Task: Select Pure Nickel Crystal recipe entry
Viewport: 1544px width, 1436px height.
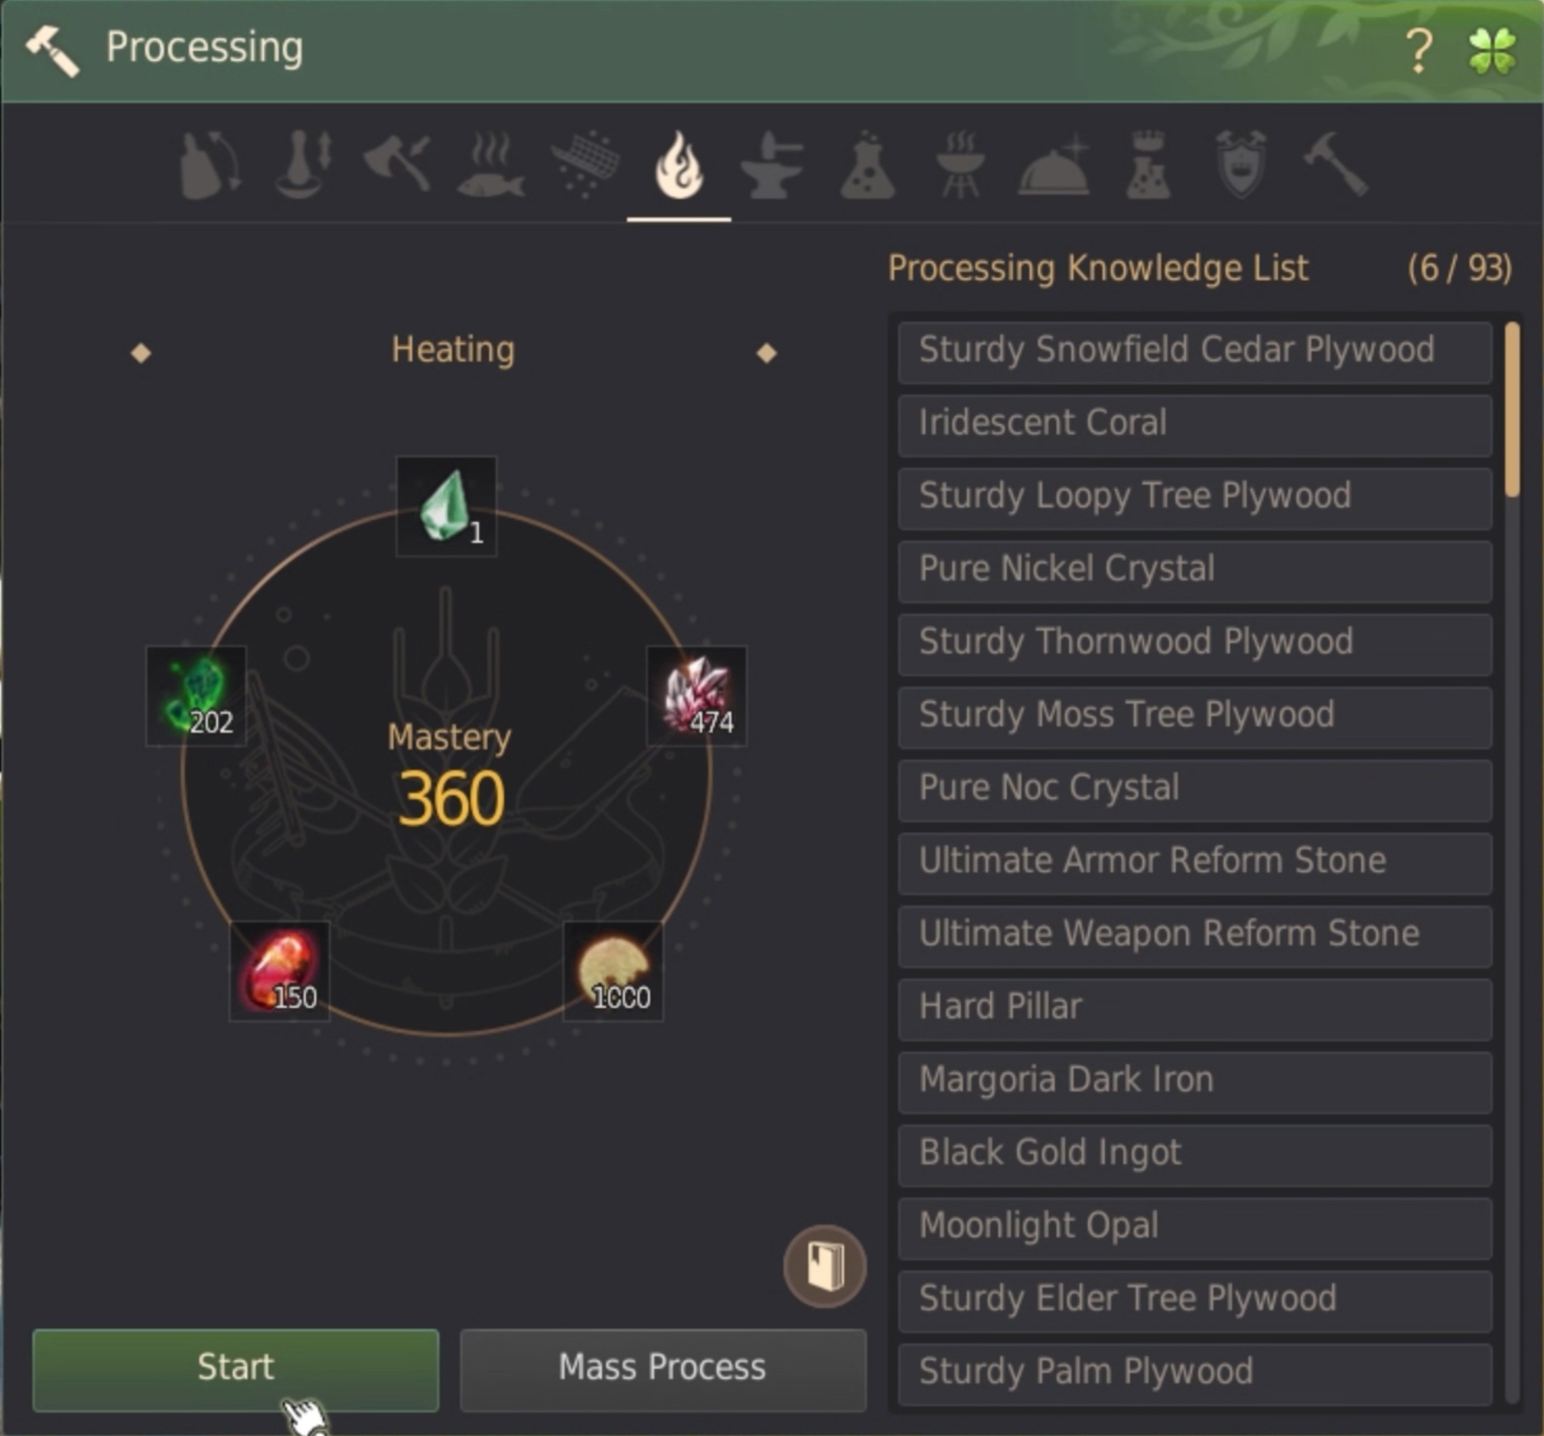Action: click(x=1195, y=570)
